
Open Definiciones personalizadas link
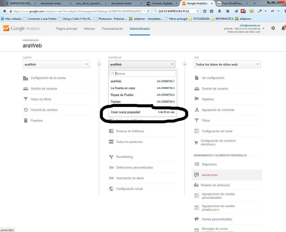(x=134, y=167)
